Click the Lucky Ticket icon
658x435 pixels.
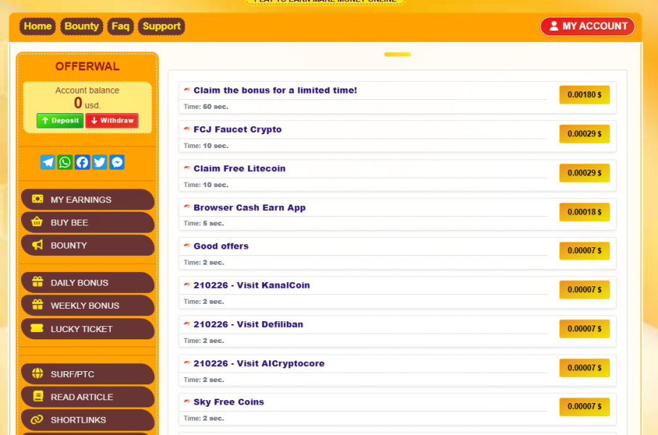click(37, 328)
